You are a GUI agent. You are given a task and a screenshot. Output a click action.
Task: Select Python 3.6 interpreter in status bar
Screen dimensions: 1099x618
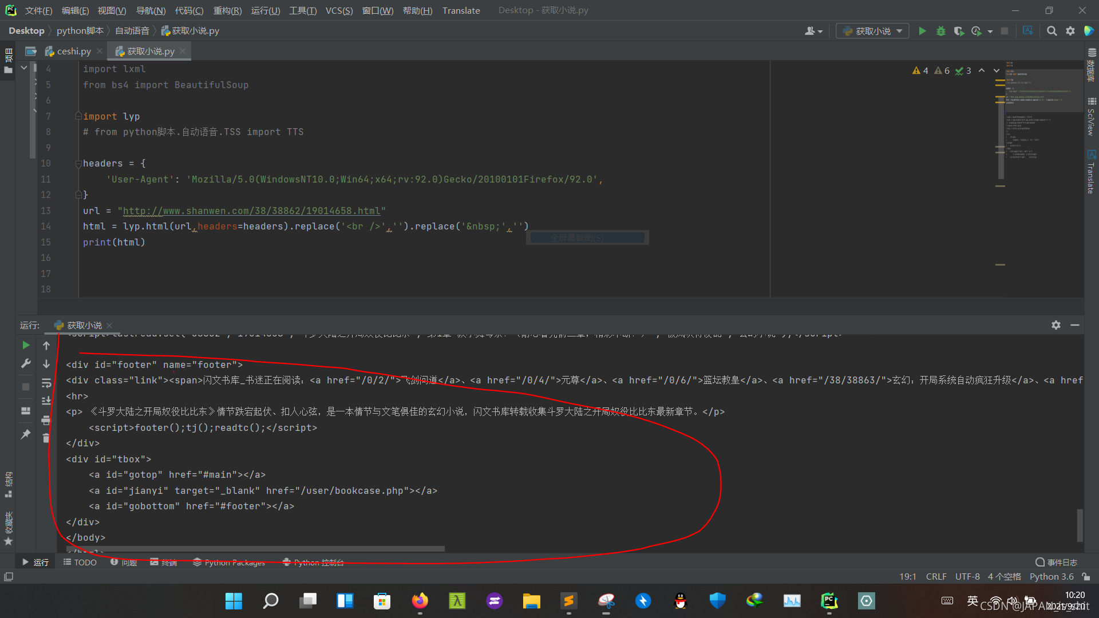click(x=1051, y=577)
